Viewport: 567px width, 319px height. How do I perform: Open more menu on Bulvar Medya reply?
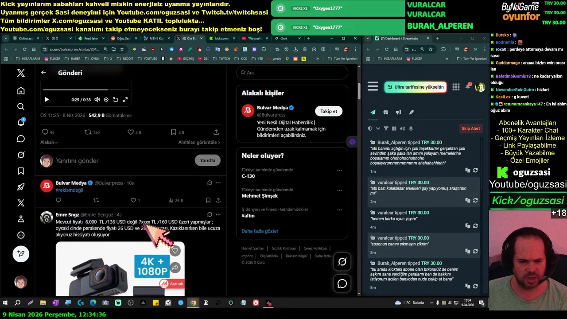point(218,183)
